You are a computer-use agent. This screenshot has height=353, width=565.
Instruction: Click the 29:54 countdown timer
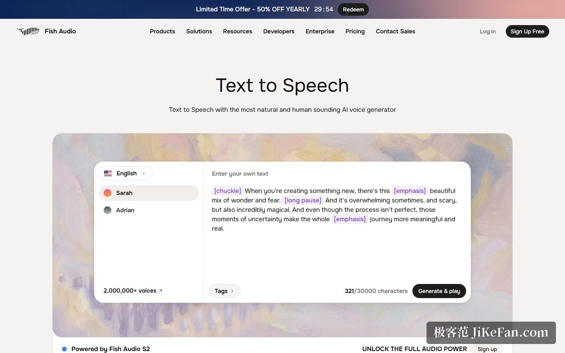324,9
